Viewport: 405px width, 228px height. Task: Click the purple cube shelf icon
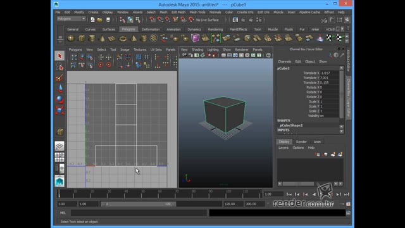196,38
